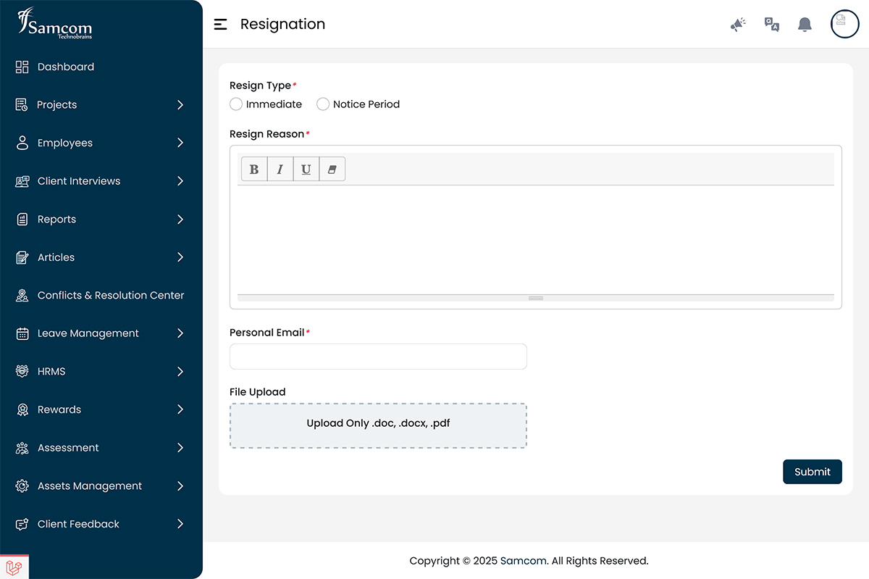Submit the resignation form
The width and height of the screenshot is (869, 579).
pyautogui.click(x=813, y=472)
